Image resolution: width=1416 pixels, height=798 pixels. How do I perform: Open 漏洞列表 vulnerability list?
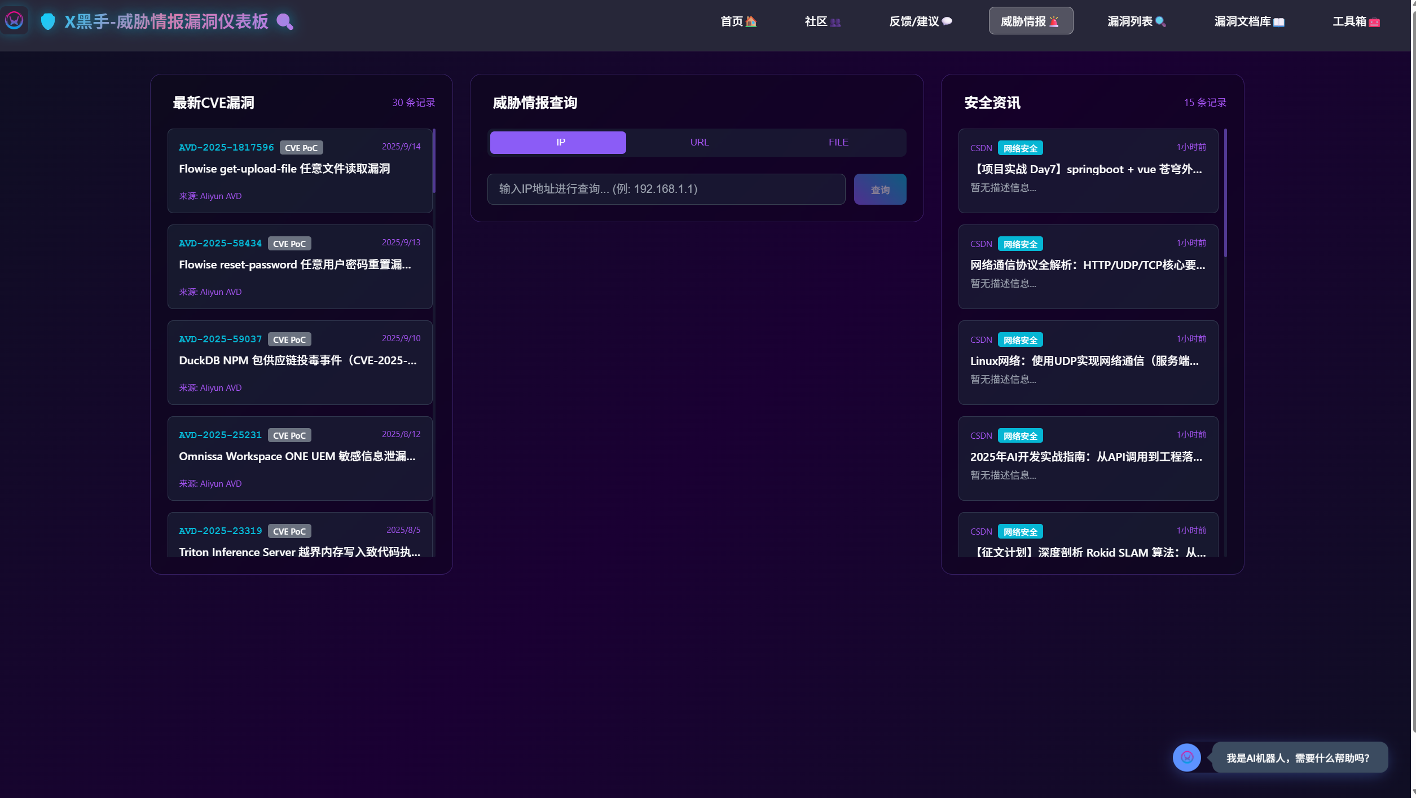1136,21
